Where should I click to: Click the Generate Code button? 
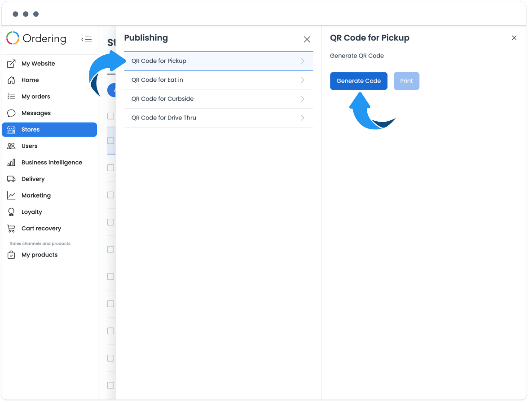(x=359, y=81)
